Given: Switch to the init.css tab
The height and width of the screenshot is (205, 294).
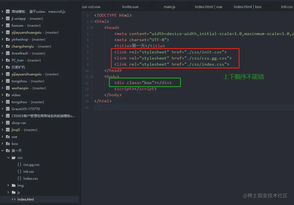Looking at the screenshot, I should coord(287,7).
